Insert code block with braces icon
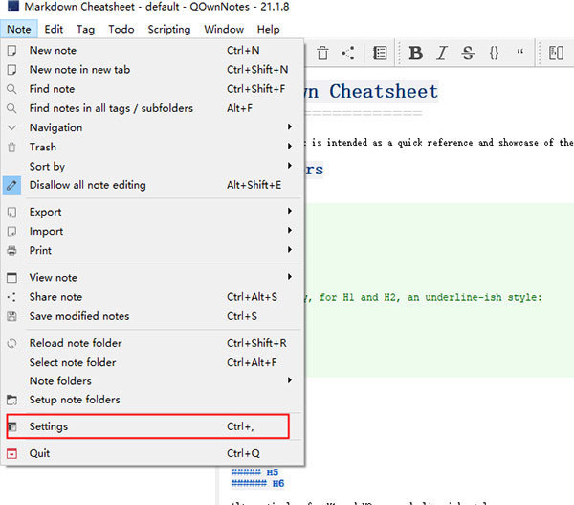 (x=494, y=54)
